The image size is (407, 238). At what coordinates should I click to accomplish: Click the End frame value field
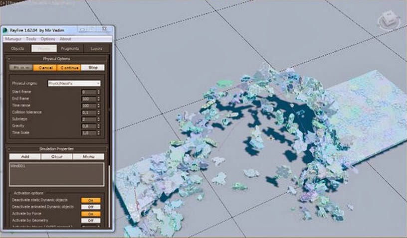pyautogui.click(x=89, y=99)
